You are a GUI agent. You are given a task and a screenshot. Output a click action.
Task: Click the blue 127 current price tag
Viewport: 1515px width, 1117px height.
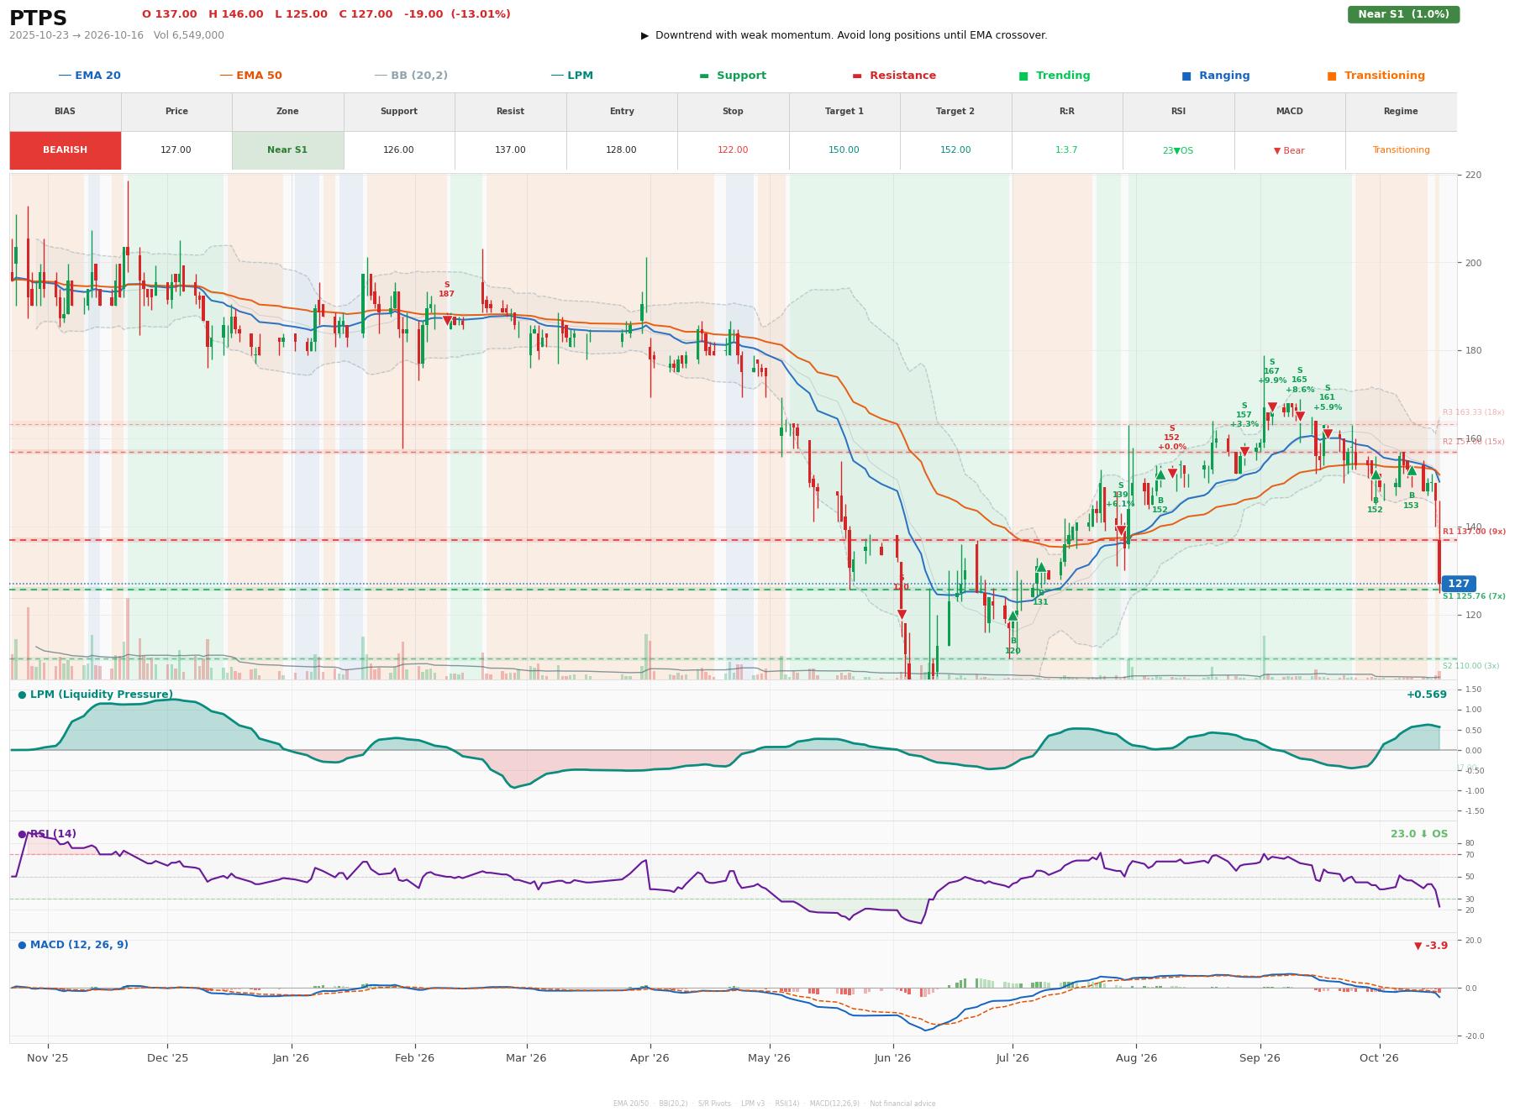(1459, 584)
